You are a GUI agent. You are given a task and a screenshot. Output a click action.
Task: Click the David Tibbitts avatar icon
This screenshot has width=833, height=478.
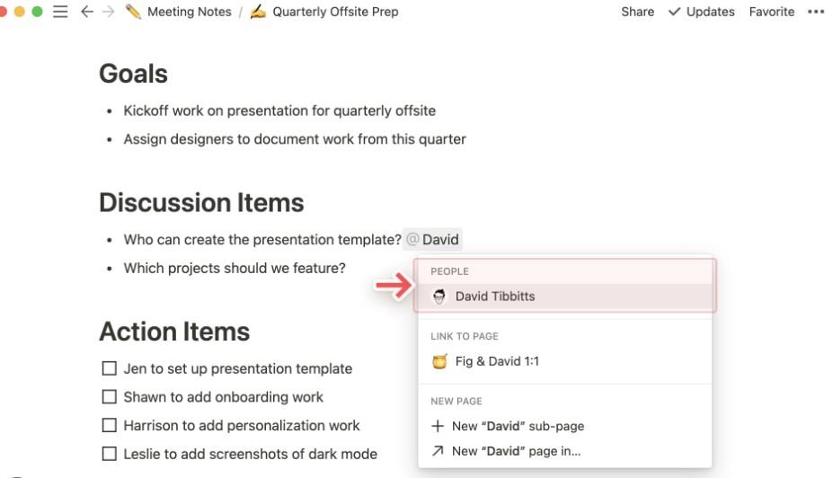pos(439,297)
